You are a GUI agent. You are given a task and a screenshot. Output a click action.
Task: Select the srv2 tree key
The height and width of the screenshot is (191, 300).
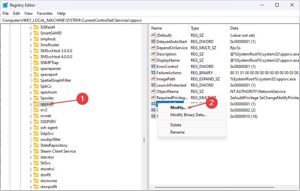coord(44,110)
